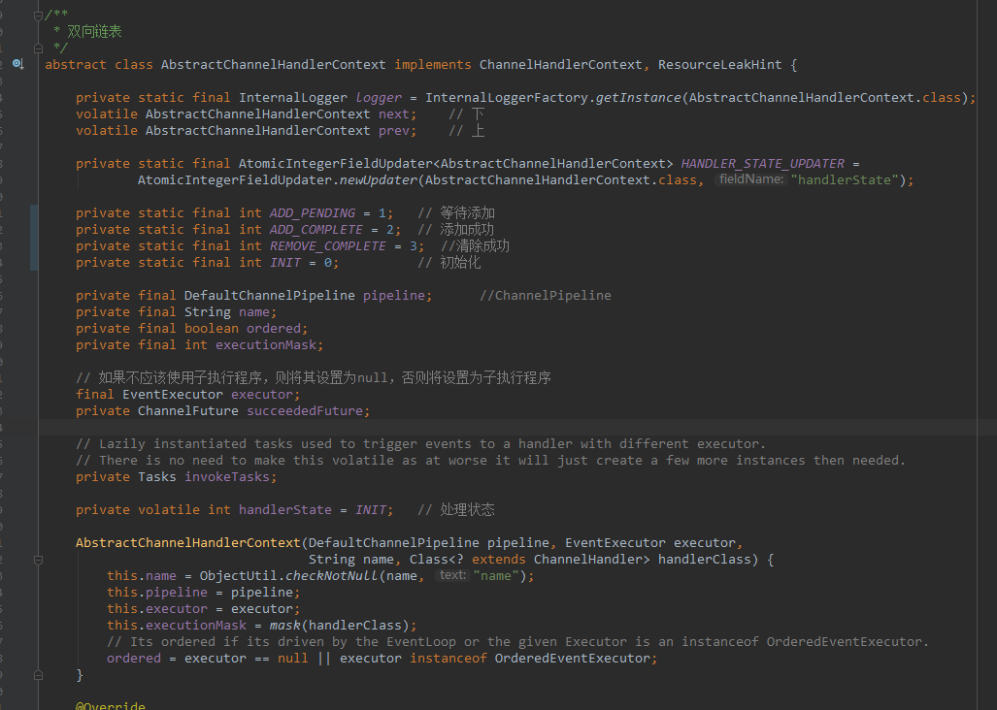997x710 pixels.
Task: Click the "//ChannelPipeline" comment
Action: click(546, 296)
